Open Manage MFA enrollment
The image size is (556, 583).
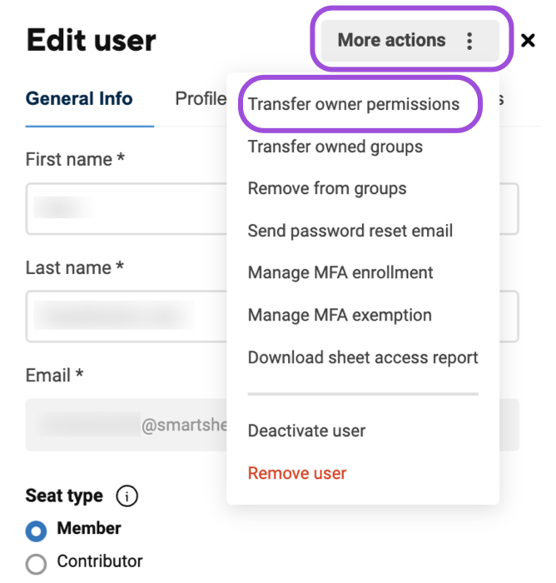coord(340,272)
